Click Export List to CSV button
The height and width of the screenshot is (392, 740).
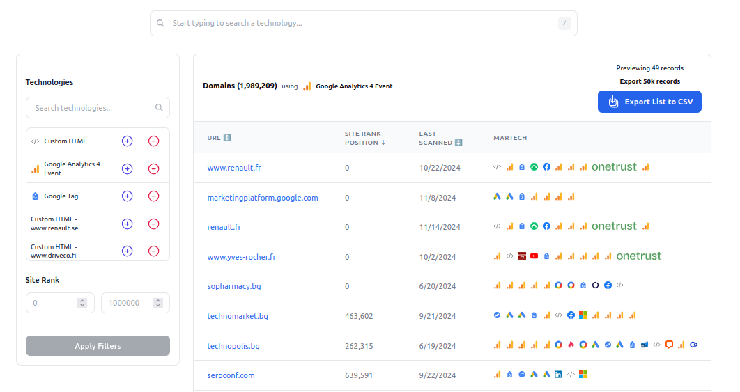[649, 102]
